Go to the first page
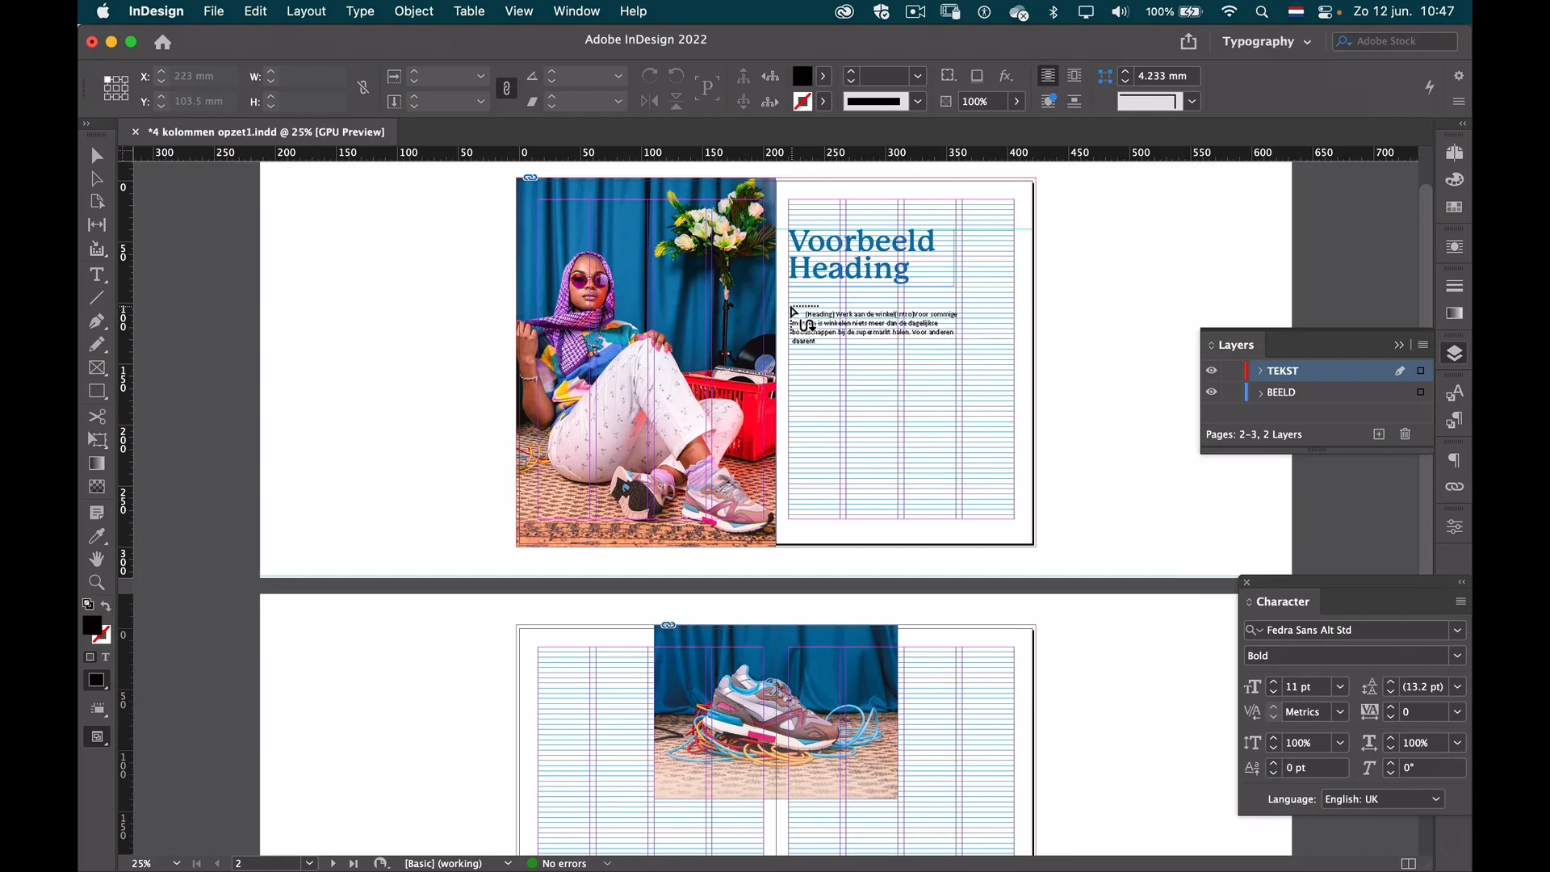The height and width of the screenshot is (872, 1550). point(196,863)
